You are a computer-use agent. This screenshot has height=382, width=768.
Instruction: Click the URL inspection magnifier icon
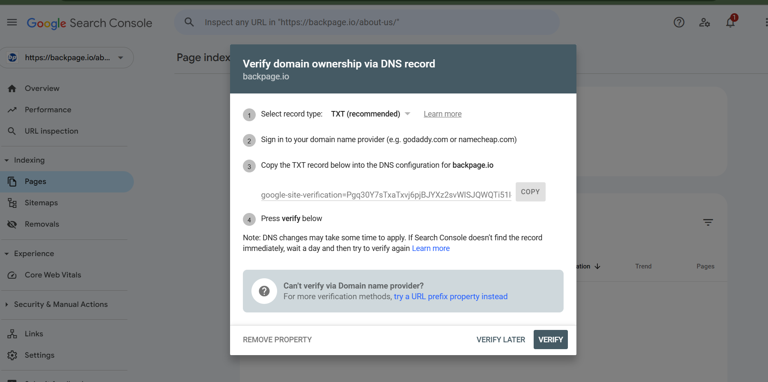click(x=12, y=131)
